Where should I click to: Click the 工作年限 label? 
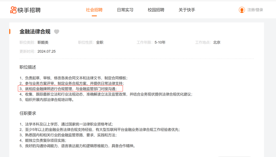[145, 43]
